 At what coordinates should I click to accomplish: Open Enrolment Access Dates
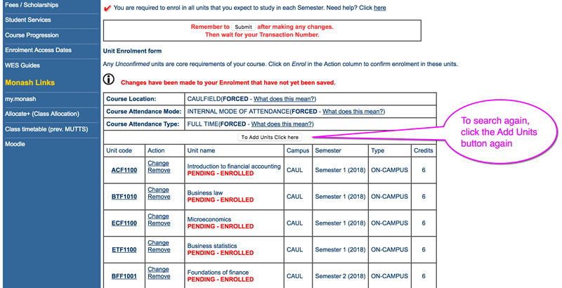pos(39,50)
